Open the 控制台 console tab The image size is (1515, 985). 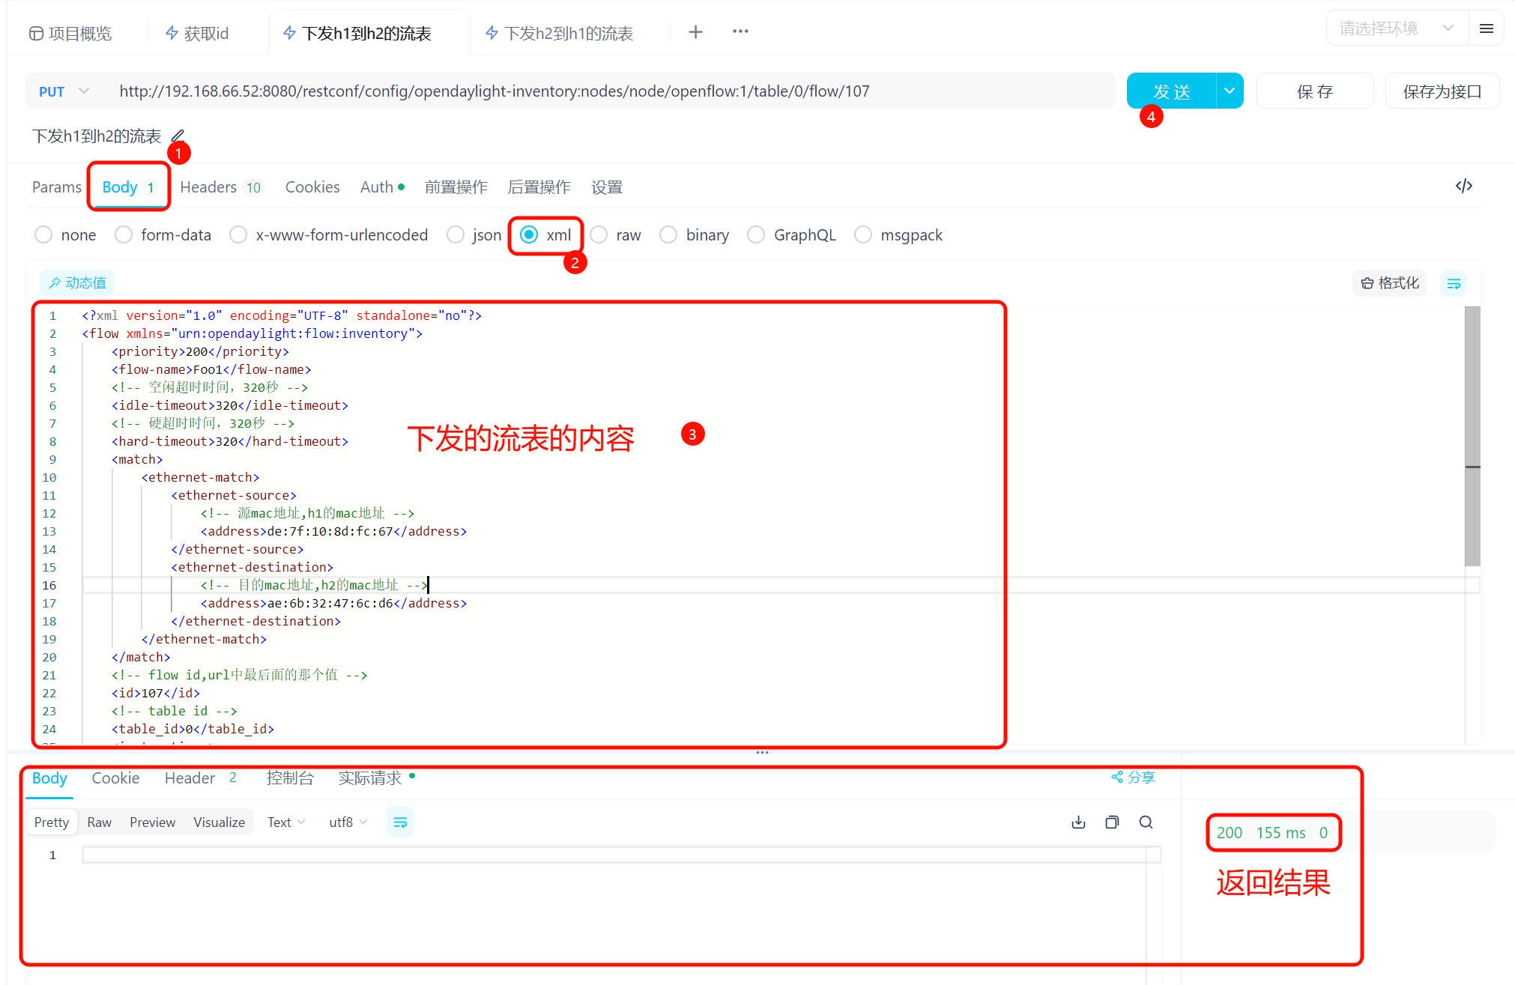click(289, 778)
